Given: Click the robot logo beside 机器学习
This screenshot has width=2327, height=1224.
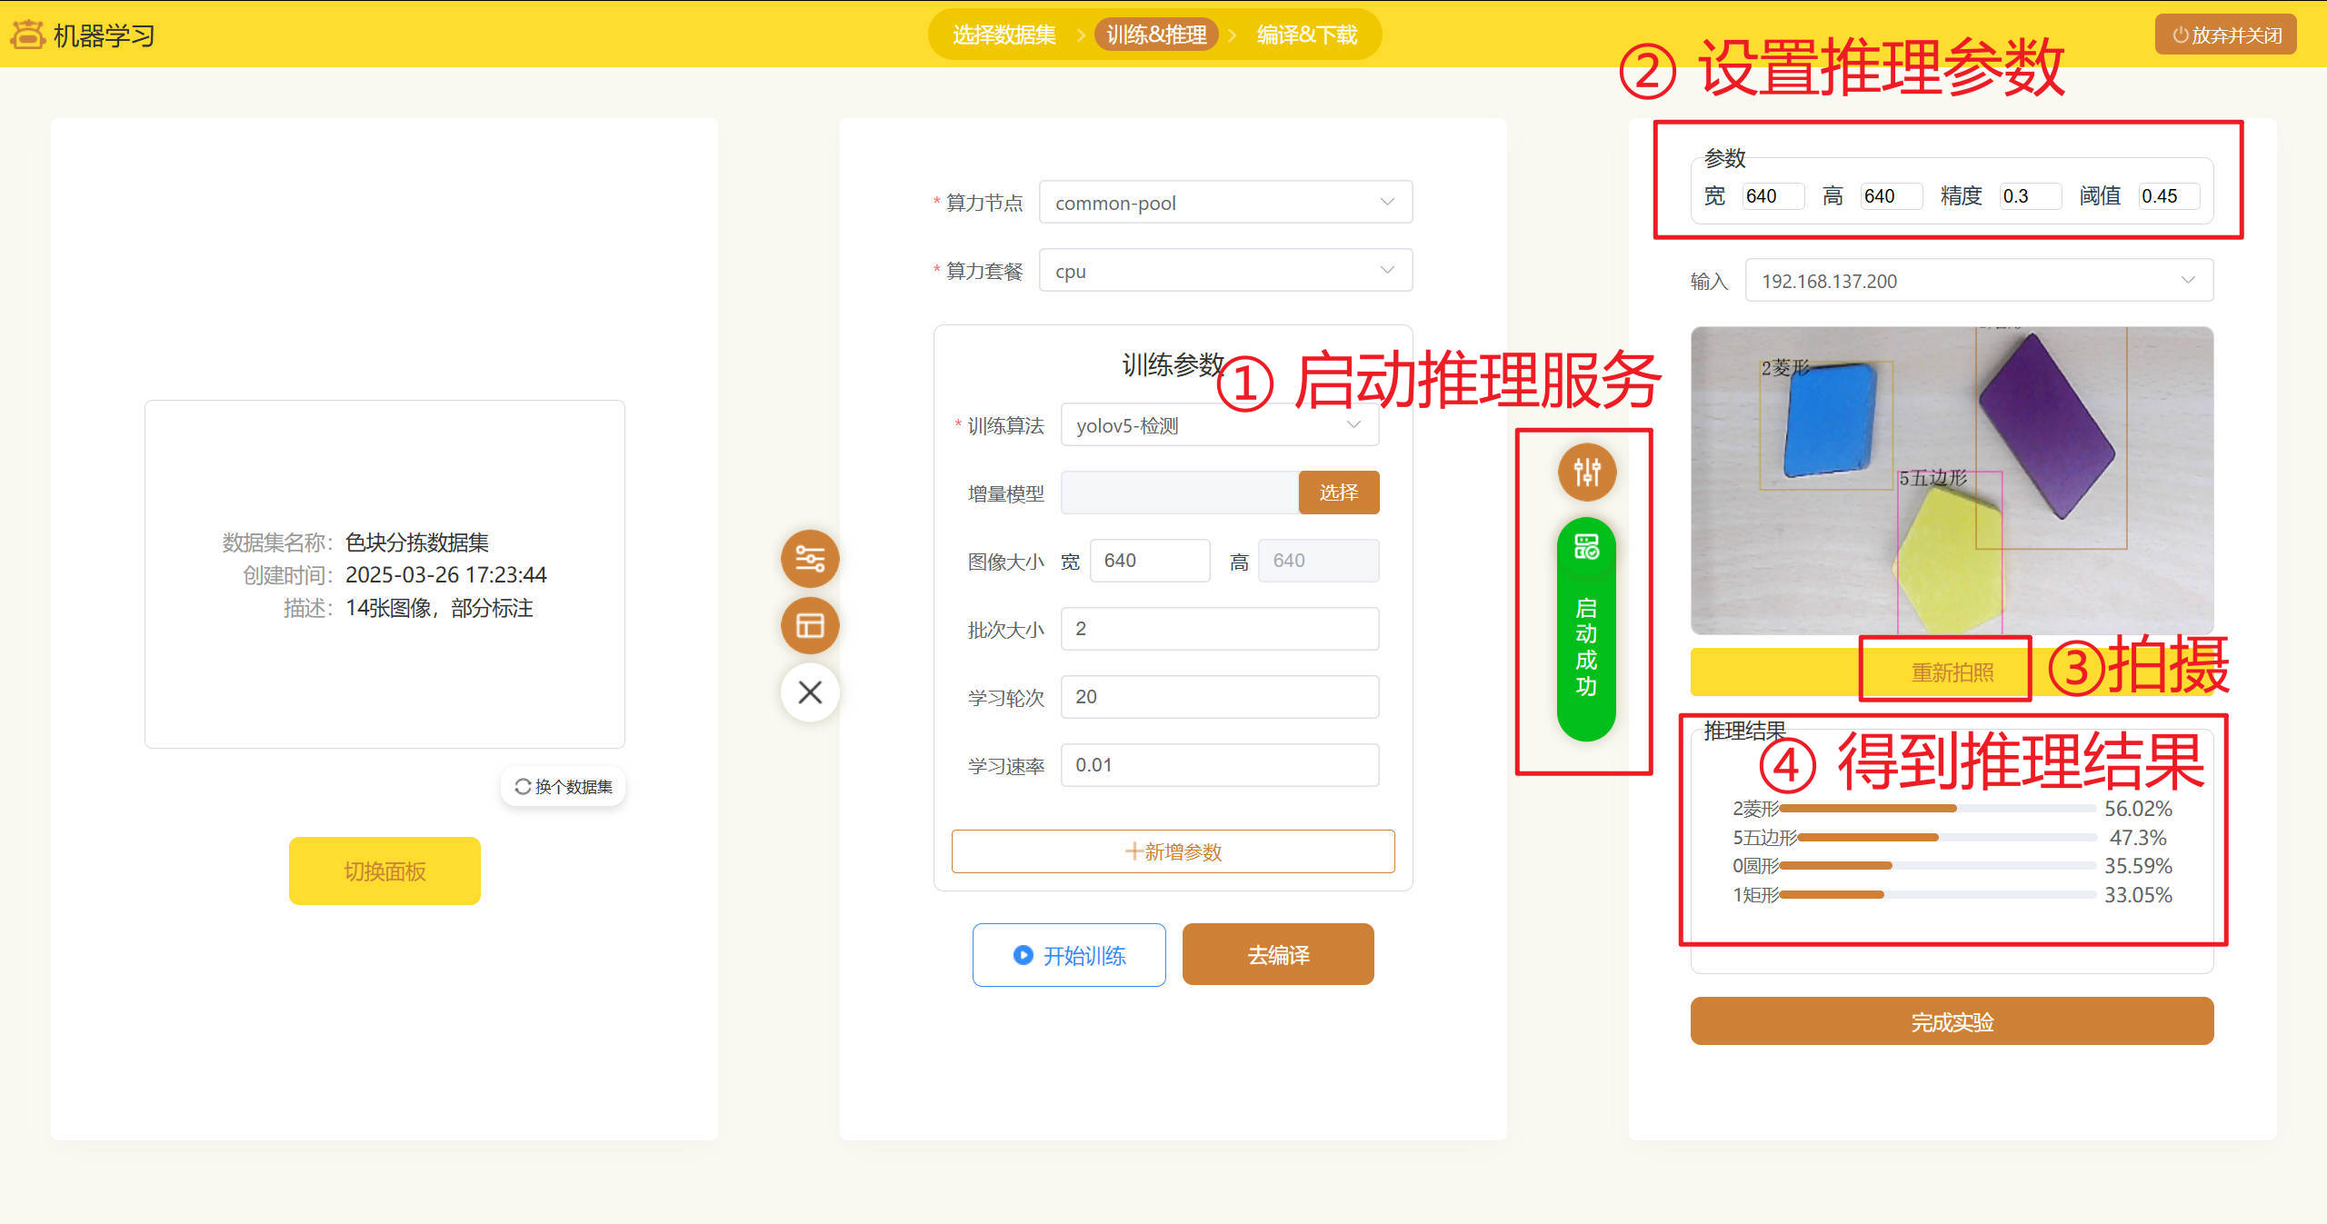Looking at the screenshot, I should pos(27,35).
